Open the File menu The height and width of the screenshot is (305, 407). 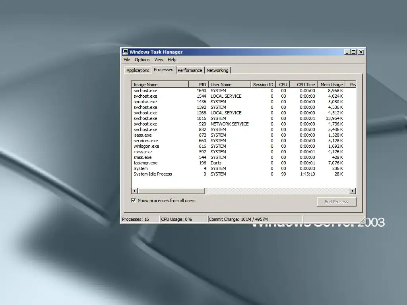[127, 60]
